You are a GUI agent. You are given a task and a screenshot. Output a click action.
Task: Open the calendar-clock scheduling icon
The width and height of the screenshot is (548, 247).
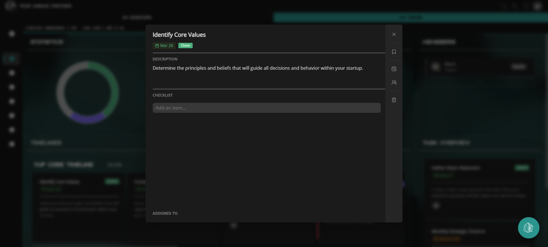(x=394, y=69)
